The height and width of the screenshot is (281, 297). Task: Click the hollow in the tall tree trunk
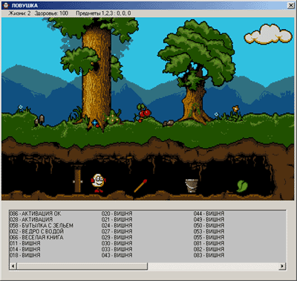pyautogui.click(x=96, y=65)
